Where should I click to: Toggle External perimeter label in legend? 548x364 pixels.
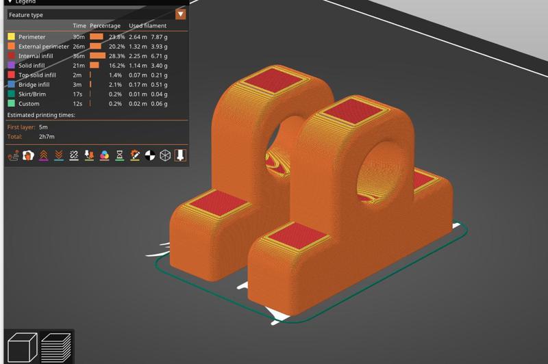click(44, 47)
